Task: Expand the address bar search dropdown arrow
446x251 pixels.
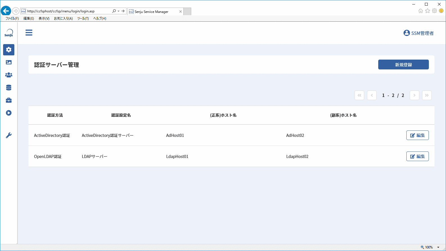Action: tap(119, 11)
